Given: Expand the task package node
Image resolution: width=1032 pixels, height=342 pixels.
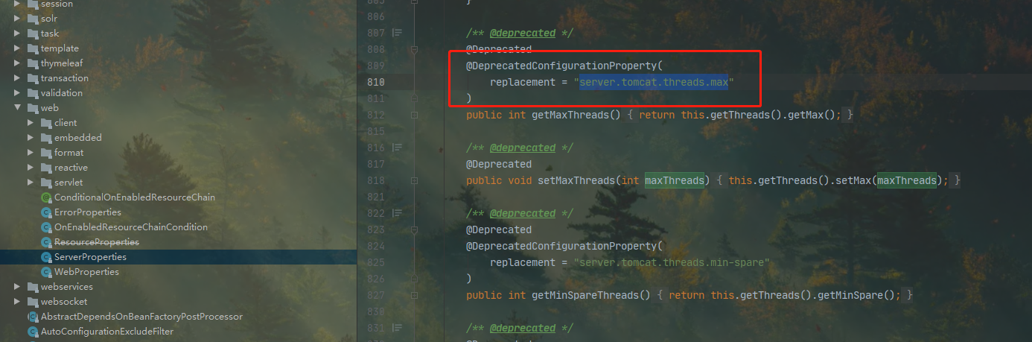Looking at the screenshot, I should 17,34.
